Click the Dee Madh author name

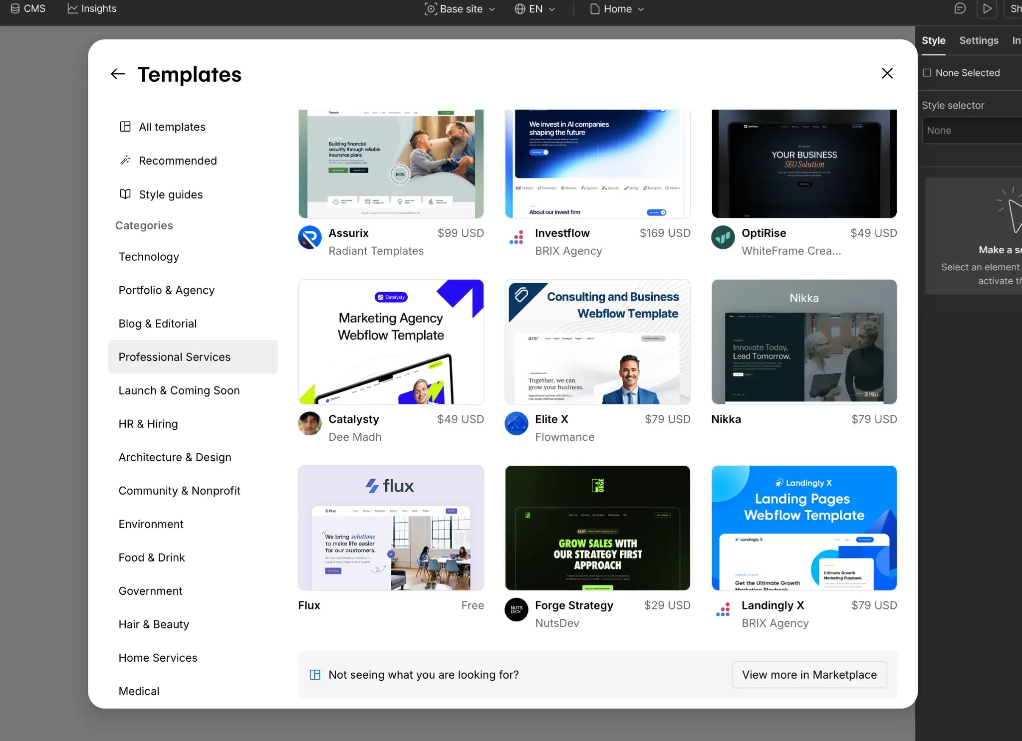pos(355,437)
